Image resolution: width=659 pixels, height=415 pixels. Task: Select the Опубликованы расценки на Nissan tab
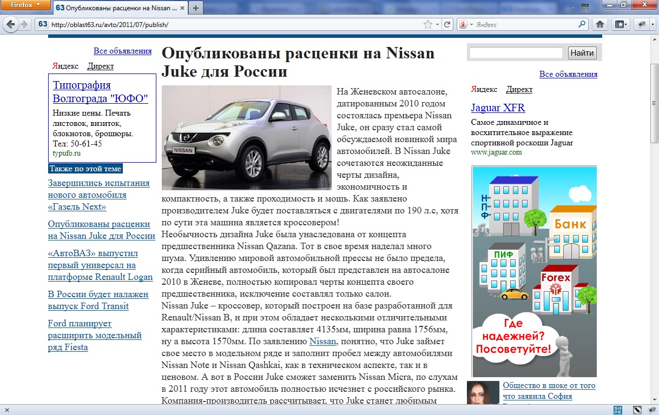(x=120, y=8)
